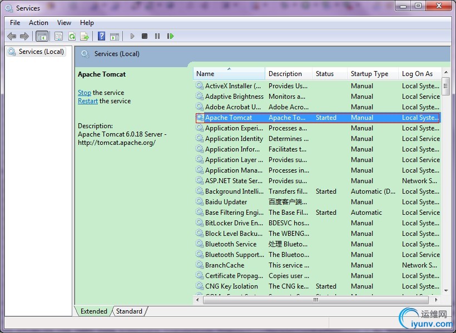The height and width of the screenshot is (333, 456).
Task: Click the gear icon of Base Filtering Engine row
Action: pyautogui.click(x=200, y=212)
